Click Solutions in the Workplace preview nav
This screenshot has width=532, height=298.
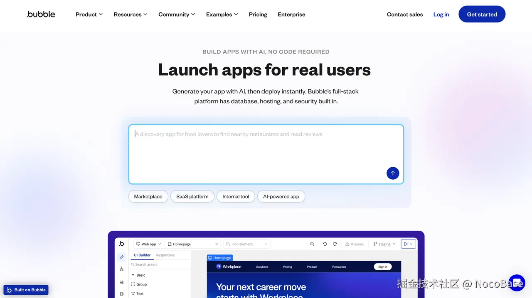(262, 267)
